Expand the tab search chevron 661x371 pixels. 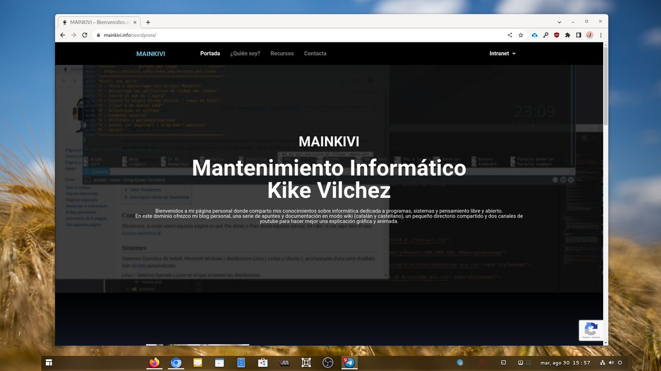[x=560, y=22]
